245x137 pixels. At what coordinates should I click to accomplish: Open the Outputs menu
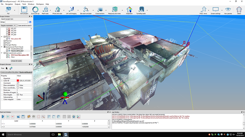[17, 4]
